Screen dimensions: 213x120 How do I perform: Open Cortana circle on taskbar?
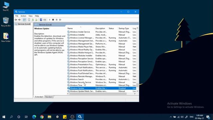19,117
